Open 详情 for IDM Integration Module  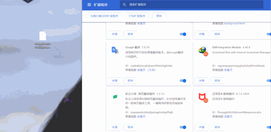point(202,81)
